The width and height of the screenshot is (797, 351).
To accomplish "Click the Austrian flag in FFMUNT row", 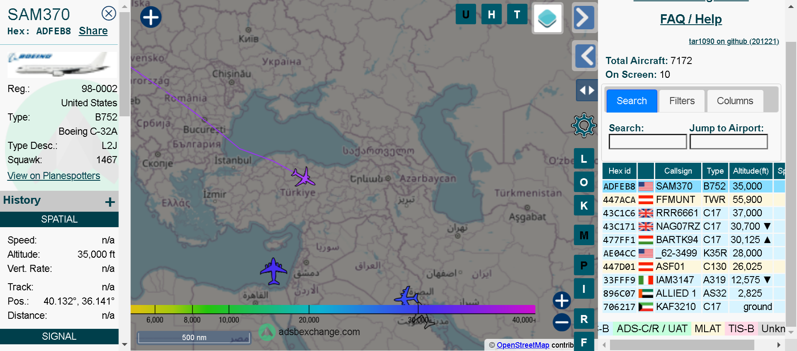I will pyautogui.click(x=646, y=200).
